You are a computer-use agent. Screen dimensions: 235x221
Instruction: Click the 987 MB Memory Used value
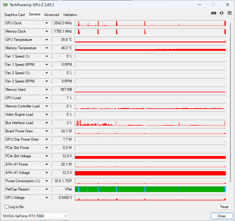point(62,90)
